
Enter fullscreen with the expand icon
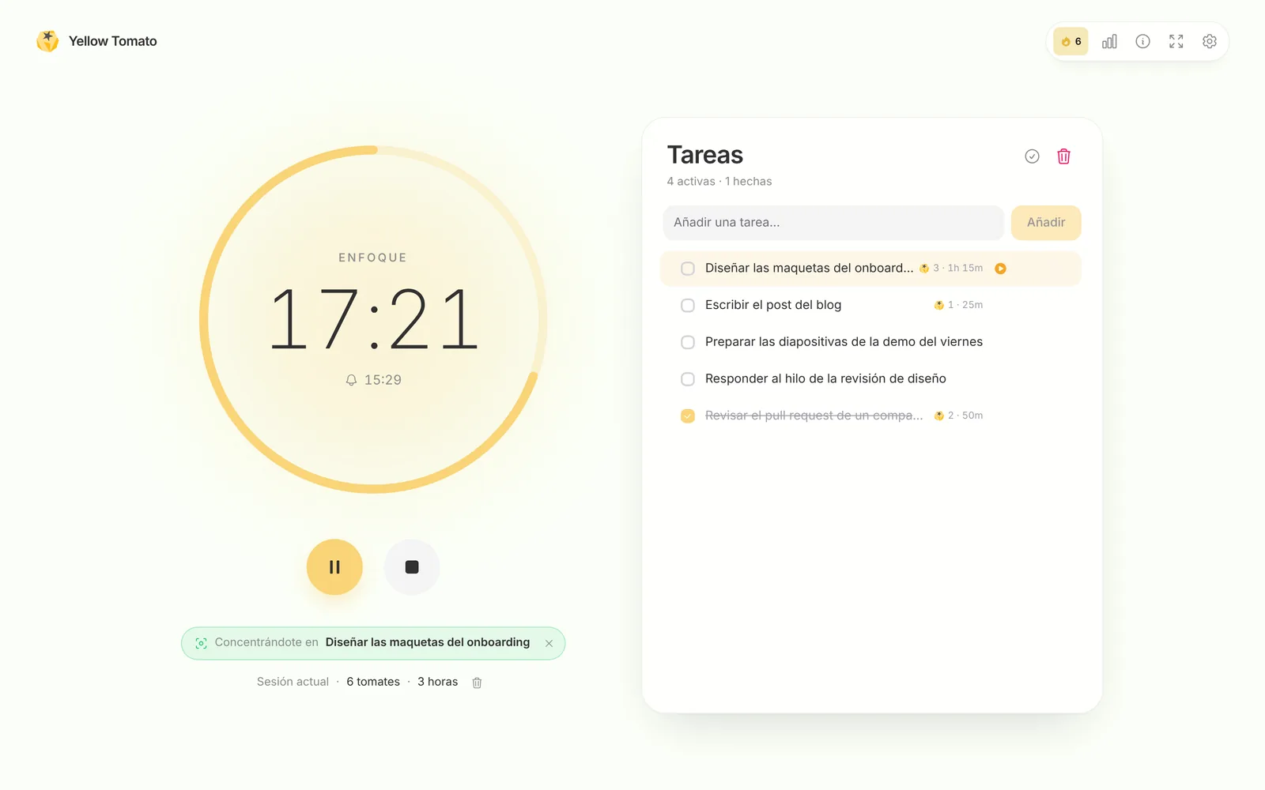click(x=1176, y=41)
